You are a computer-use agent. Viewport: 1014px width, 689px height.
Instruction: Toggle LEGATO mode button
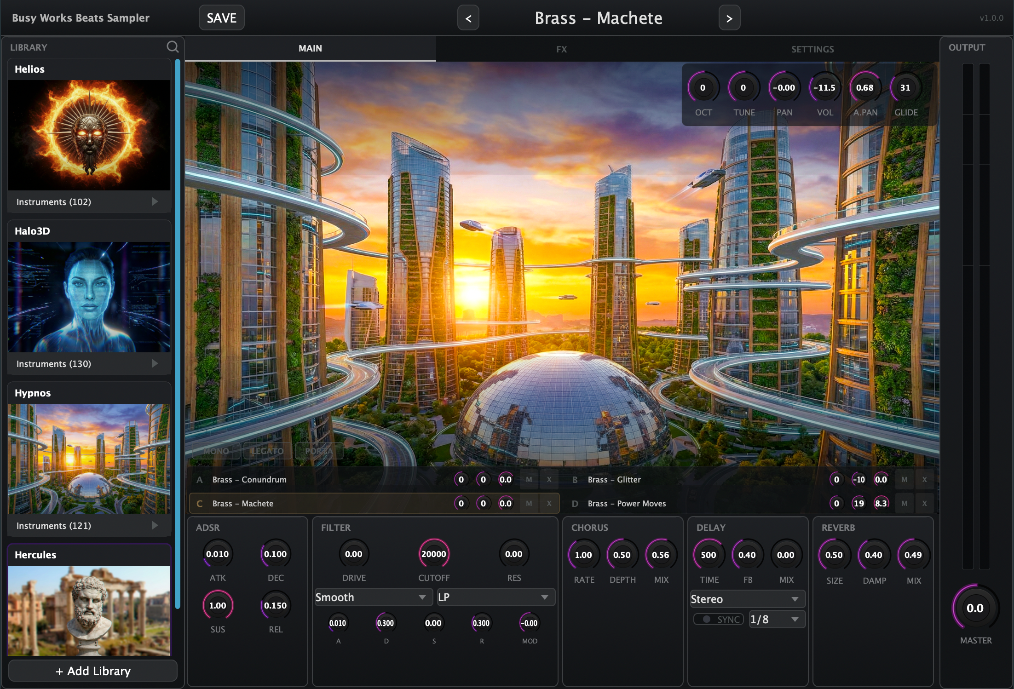pyautogui.click(x=267, y=451)
